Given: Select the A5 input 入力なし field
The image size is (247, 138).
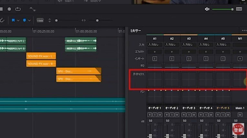Looking at the screenshot, I should (x=223, y=45).
